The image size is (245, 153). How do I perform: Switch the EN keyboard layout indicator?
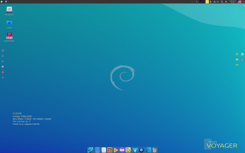pos(218,2)
